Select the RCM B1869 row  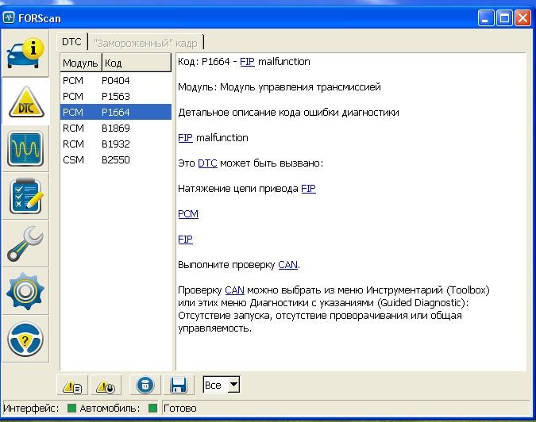116,128
